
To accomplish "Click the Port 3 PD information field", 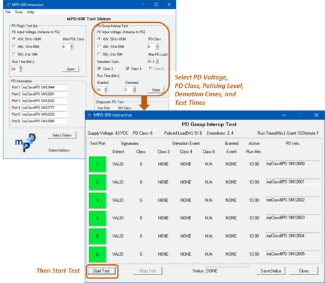I will click(x=45, y=101).
